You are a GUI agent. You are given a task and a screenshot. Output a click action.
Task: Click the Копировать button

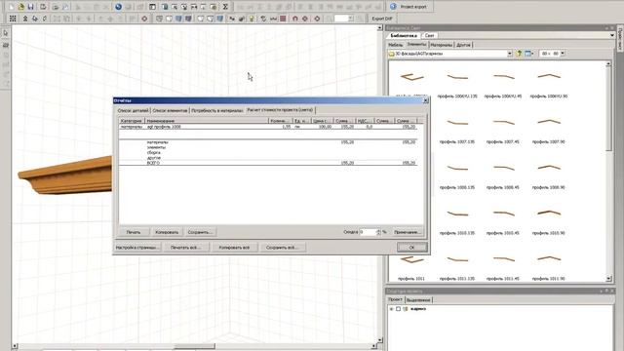pos(167,232)
